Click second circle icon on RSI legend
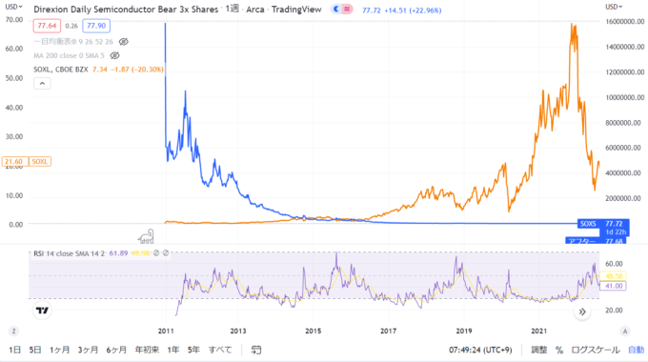This screenshot has height=362, width=648. click(166, 252)
